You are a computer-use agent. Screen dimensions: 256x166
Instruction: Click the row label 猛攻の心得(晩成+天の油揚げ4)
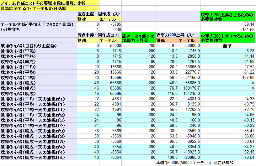pos(39,152)
